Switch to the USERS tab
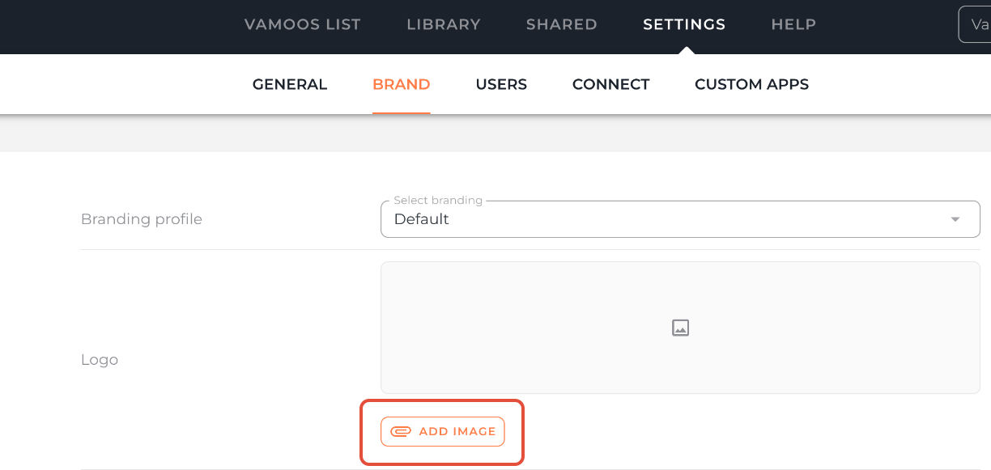Viewport: 991px width, 470px height. (501, 84)
